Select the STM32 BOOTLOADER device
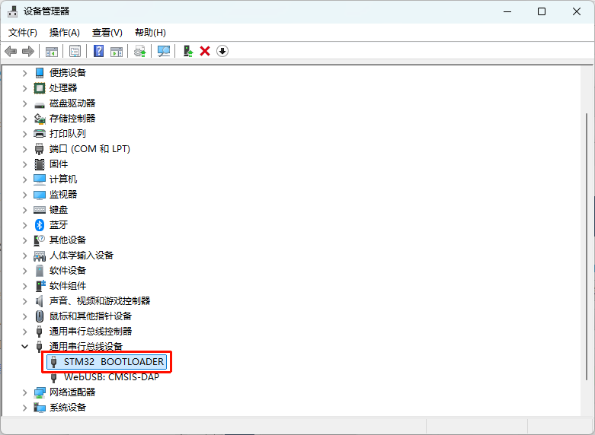Image resolution: width=595 pixels, height=435 pixels. (x=114, y=362)
